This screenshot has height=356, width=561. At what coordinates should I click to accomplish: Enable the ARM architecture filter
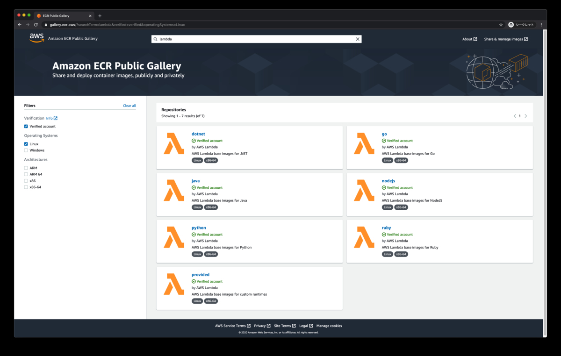26,168
